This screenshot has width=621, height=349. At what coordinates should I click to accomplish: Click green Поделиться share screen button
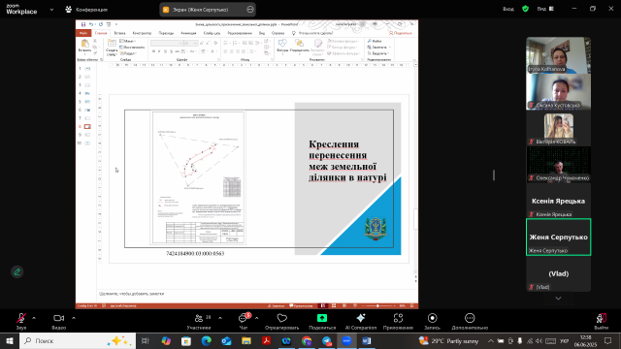click(x=322, y=321)
